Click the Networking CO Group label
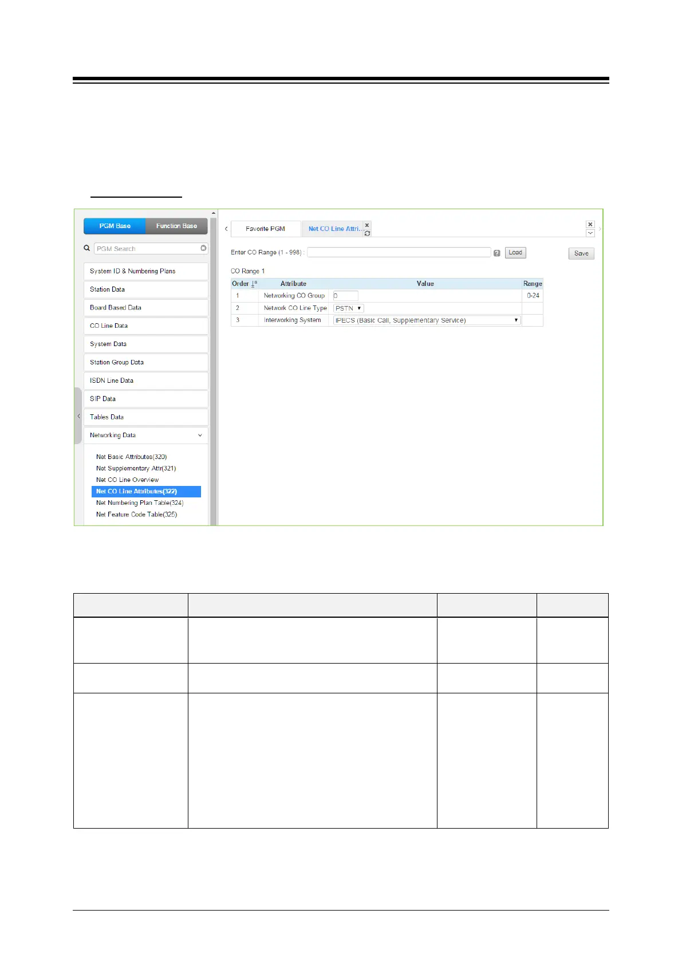682x965 pixels. 294,296
